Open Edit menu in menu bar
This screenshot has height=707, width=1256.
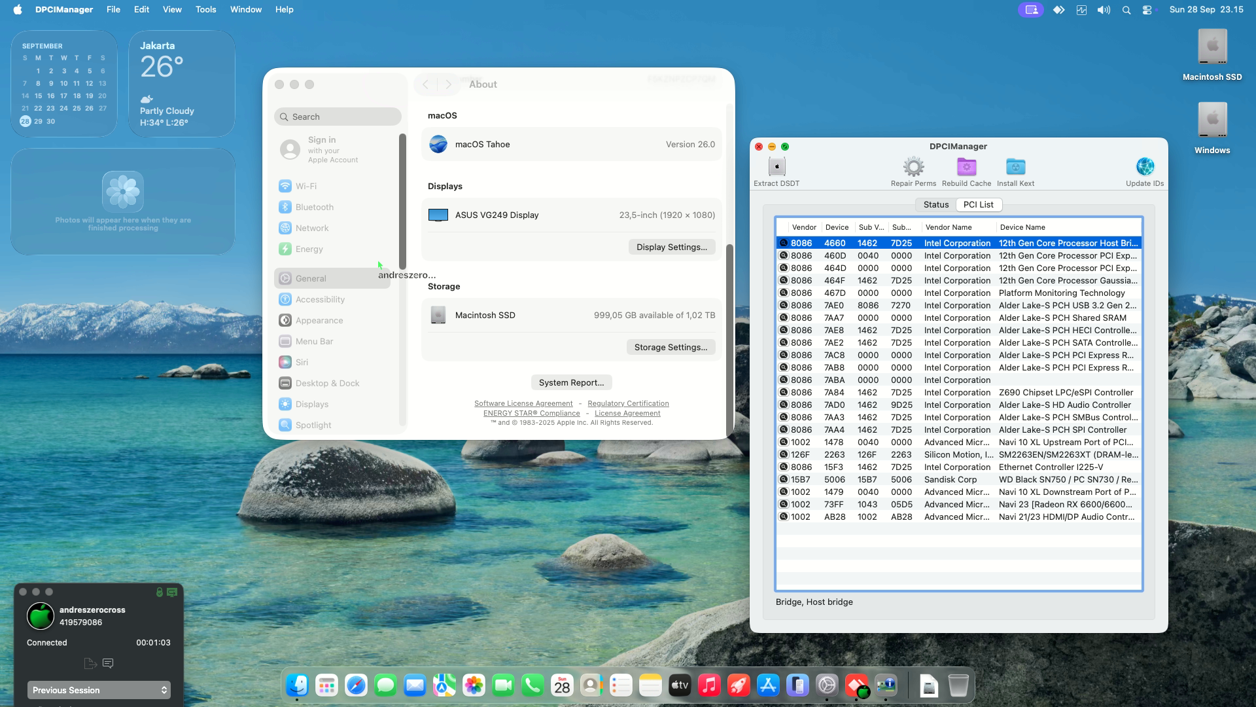click(141, 9)
